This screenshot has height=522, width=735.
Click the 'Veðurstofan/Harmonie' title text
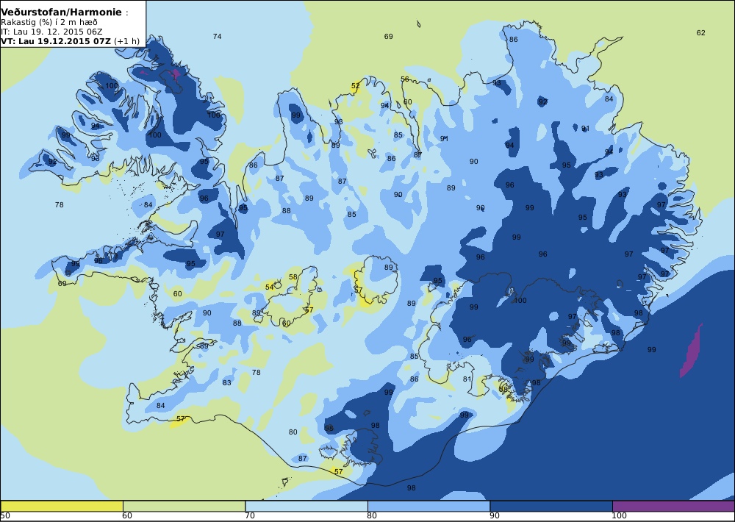click(x=62, y=12)
